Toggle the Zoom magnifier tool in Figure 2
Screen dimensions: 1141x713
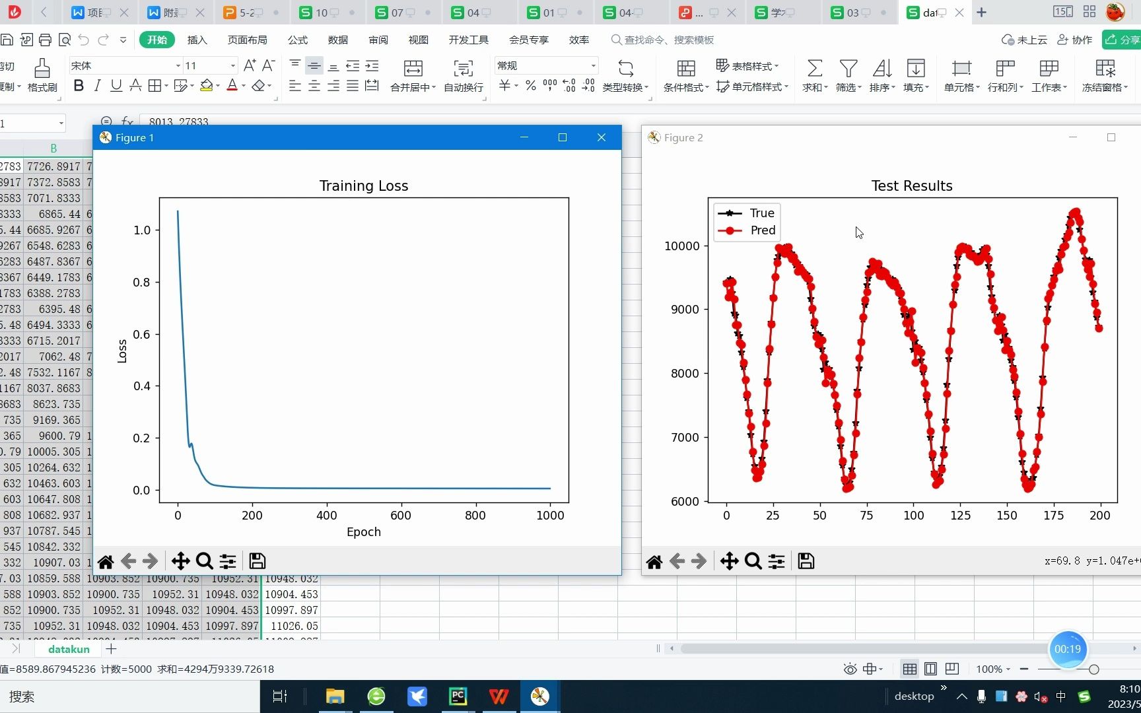(753, 562)
